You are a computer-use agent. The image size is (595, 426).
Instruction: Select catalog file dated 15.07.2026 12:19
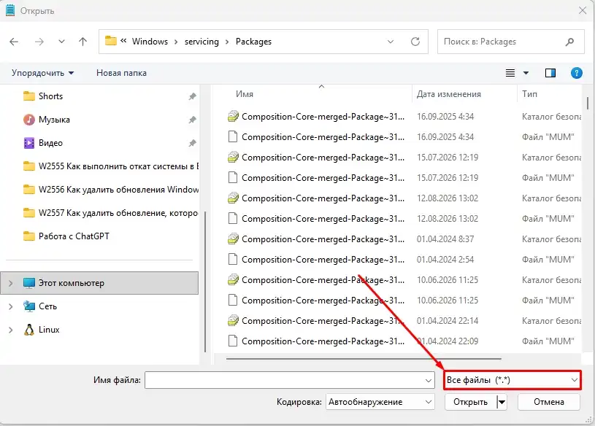click(x=404, y=158)
